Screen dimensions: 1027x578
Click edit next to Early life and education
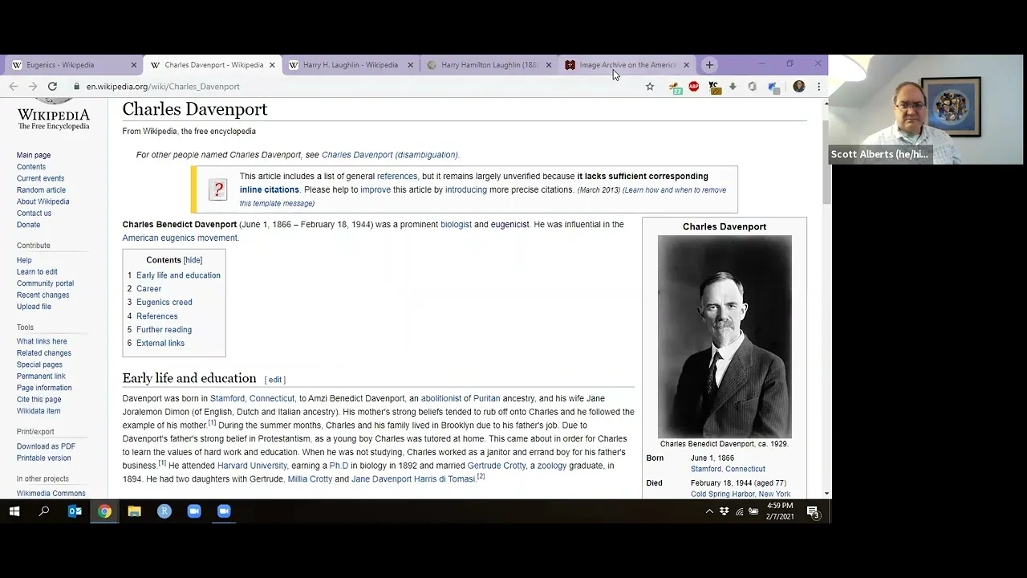point(275,380)
